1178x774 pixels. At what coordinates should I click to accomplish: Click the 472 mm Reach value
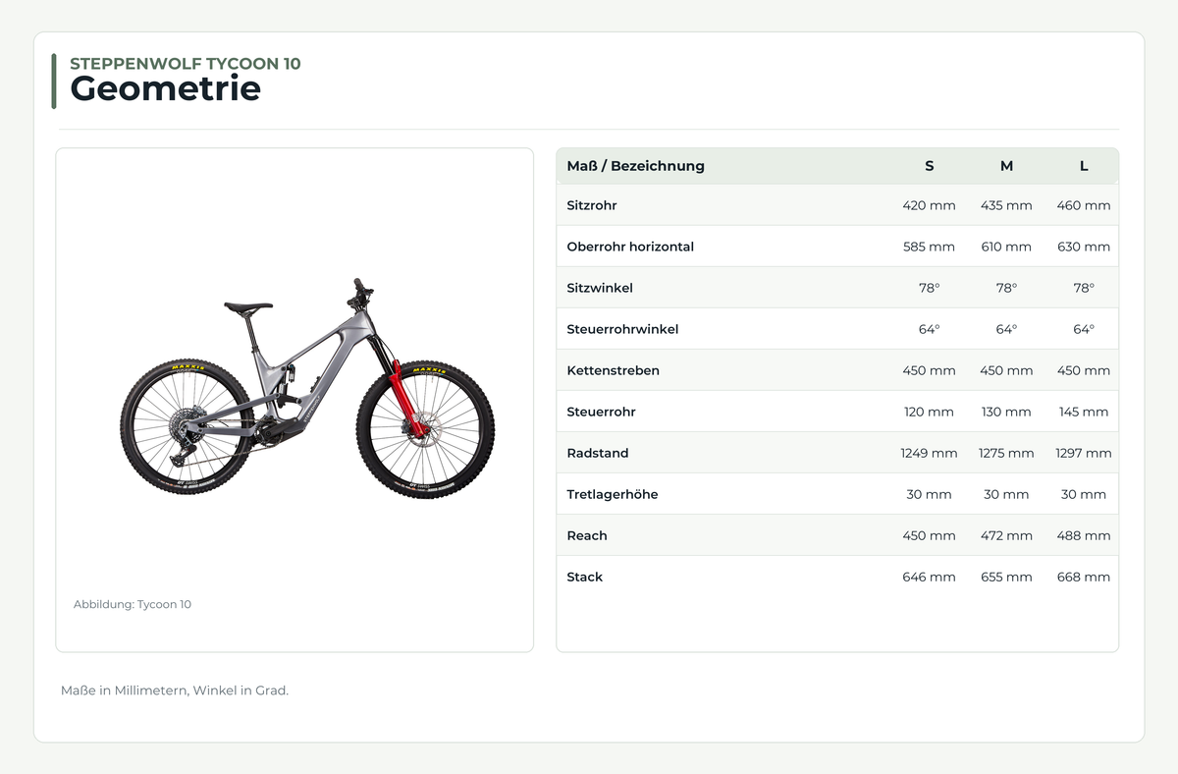point(1006,535)
